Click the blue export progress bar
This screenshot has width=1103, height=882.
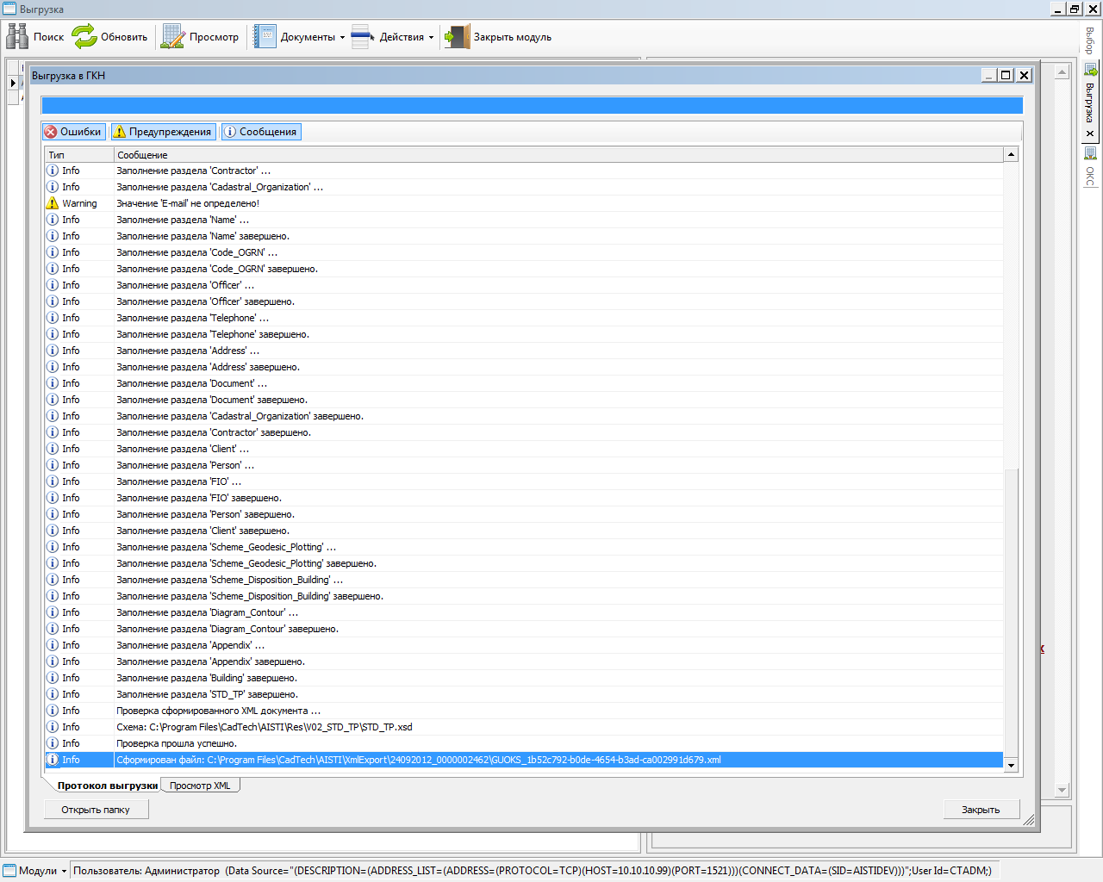coord(532,105)
